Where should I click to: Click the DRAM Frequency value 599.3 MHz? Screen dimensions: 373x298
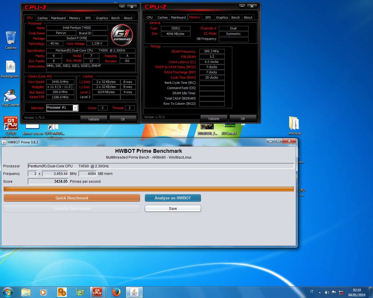click(x=212, y=51)
